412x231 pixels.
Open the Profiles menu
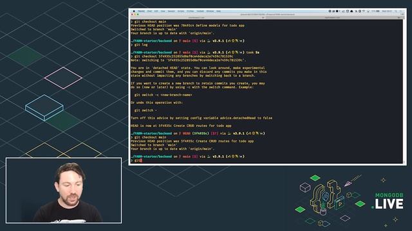tap(191, 12)
